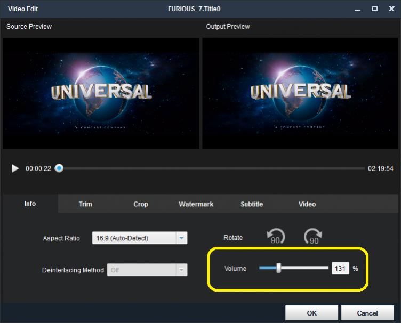This screenshot has width=401, height=323.
Task: Confirm edits with the OK button
Action: (312, 313)
